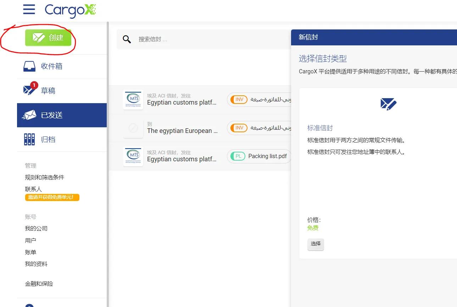Screen dimensions: 457x307
Task: Select the 金融和保险 menu entry
Action: pyautogui.click(x=39, y=283)
